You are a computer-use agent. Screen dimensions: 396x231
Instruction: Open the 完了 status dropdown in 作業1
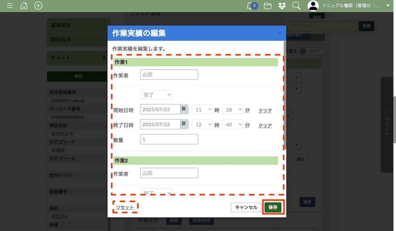(x=156, y=95)
